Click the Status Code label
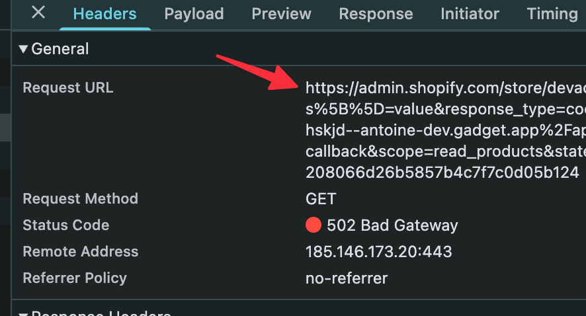Screen dimensions: 586x316 [65, 225]
